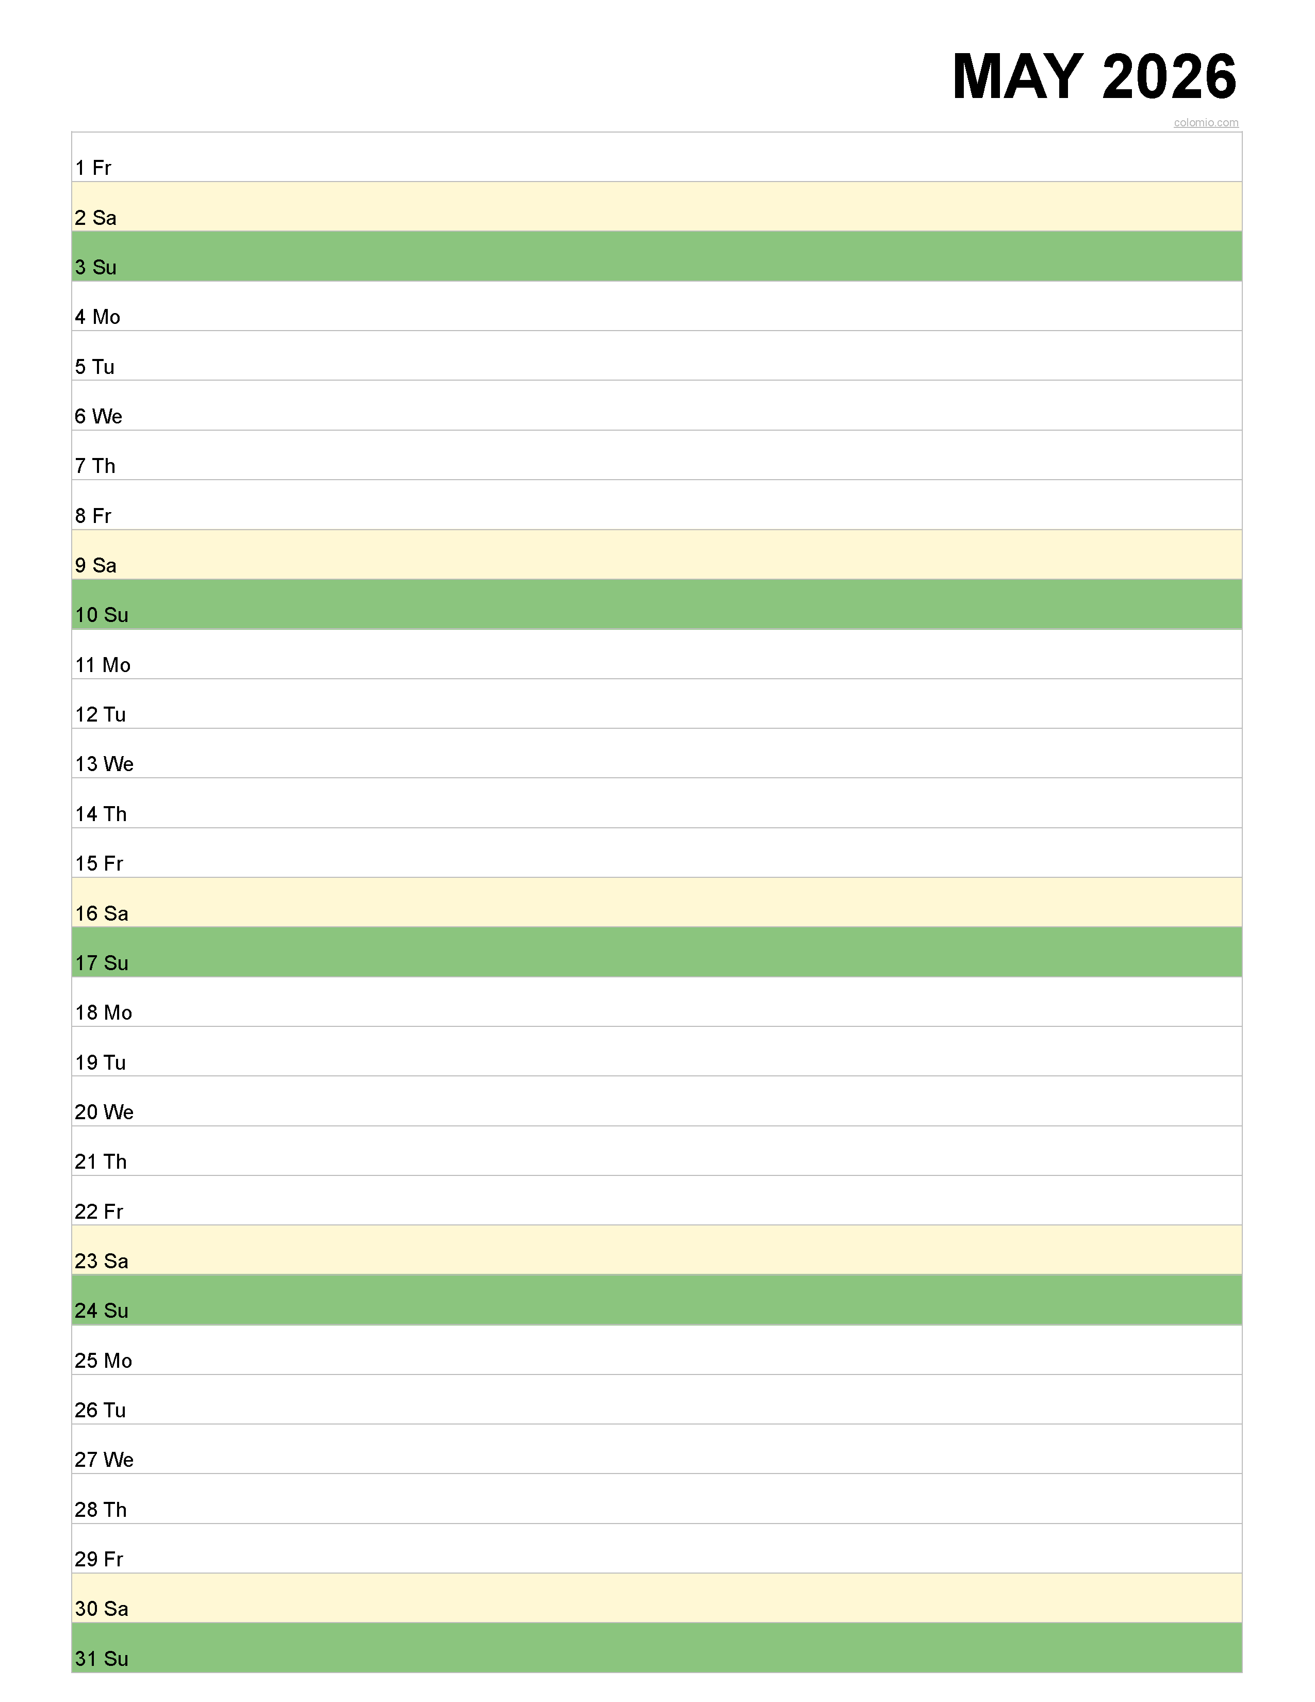Open the colomio.com link
The width and height of the screenshot is (1315, 1702).
click(x=1206, y=122)
